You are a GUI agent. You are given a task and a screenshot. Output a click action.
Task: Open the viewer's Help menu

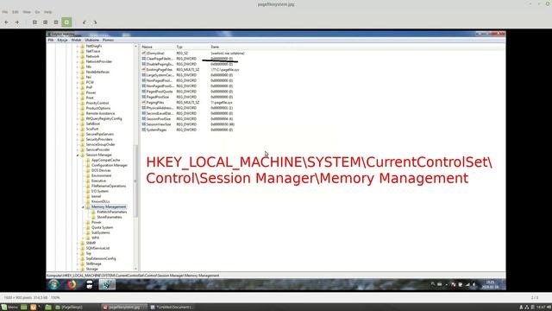pyautogui.click(x=48, y=12)
